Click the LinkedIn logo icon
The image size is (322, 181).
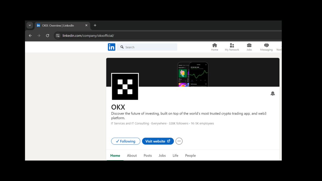pos(112,47)
